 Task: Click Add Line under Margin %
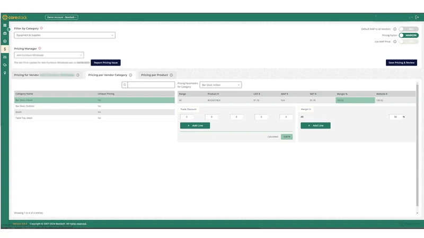(315, 125)
